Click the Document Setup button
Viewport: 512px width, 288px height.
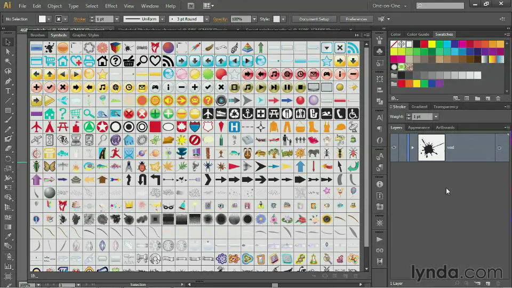(x=314, y=19)
